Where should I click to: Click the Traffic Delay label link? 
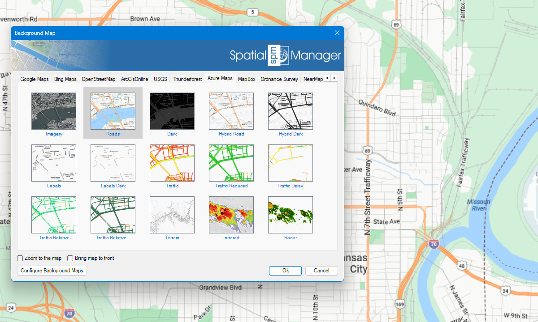click(291, 186)
